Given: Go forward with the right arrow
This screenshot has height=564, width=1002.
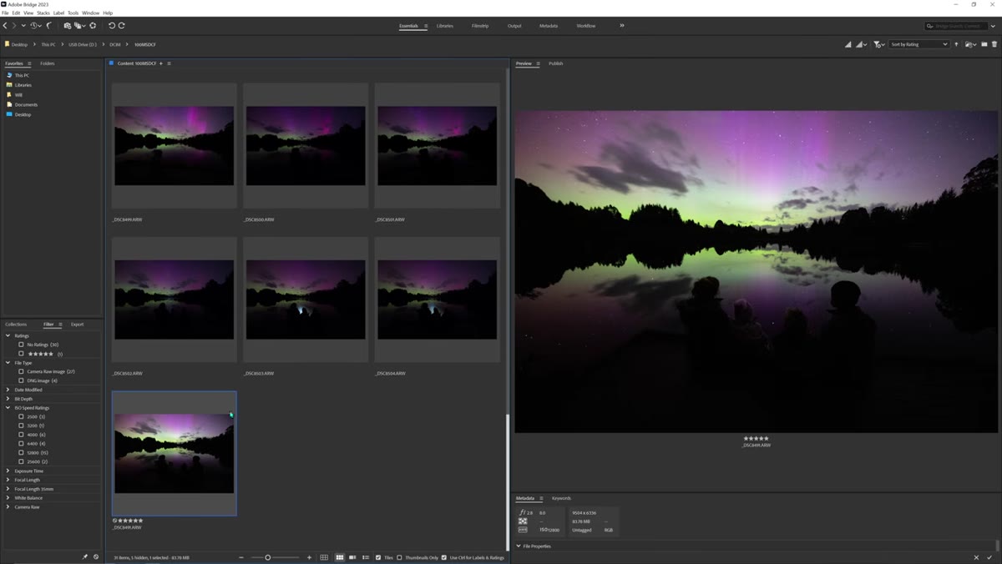Looking at the screenshot, I should pyautogui.click(x=14, y=26).
